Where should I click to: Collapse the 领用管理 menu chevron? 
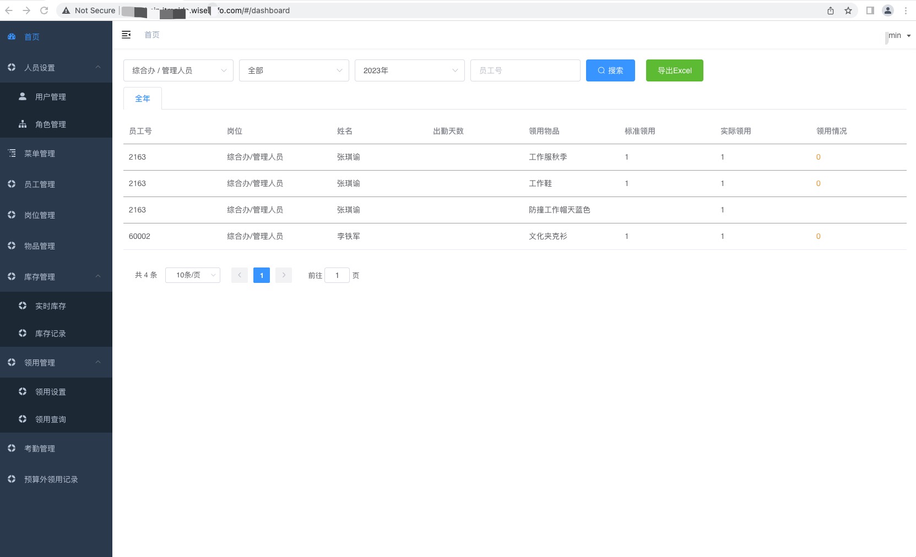98,362
